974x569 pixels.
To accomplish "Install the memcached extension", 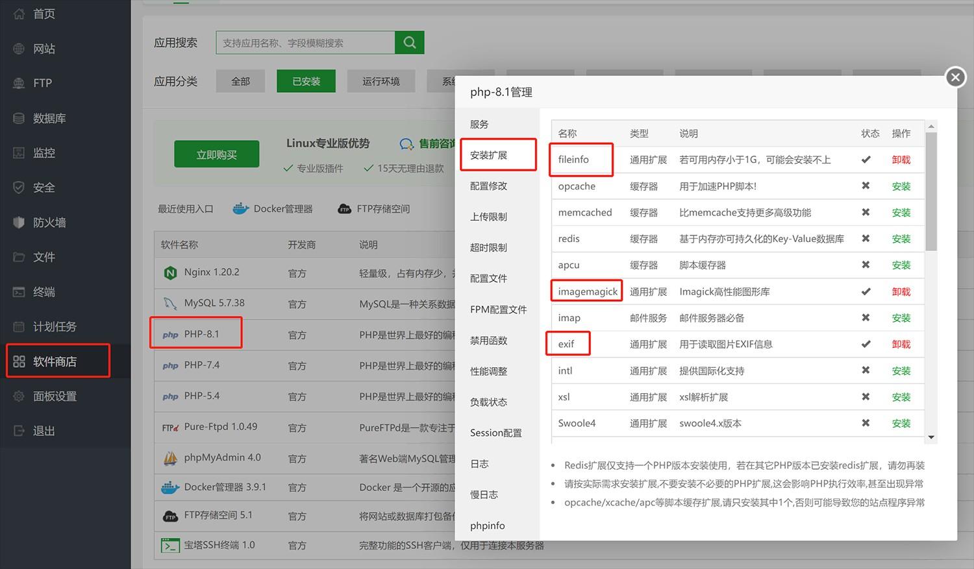I will 901,212.
